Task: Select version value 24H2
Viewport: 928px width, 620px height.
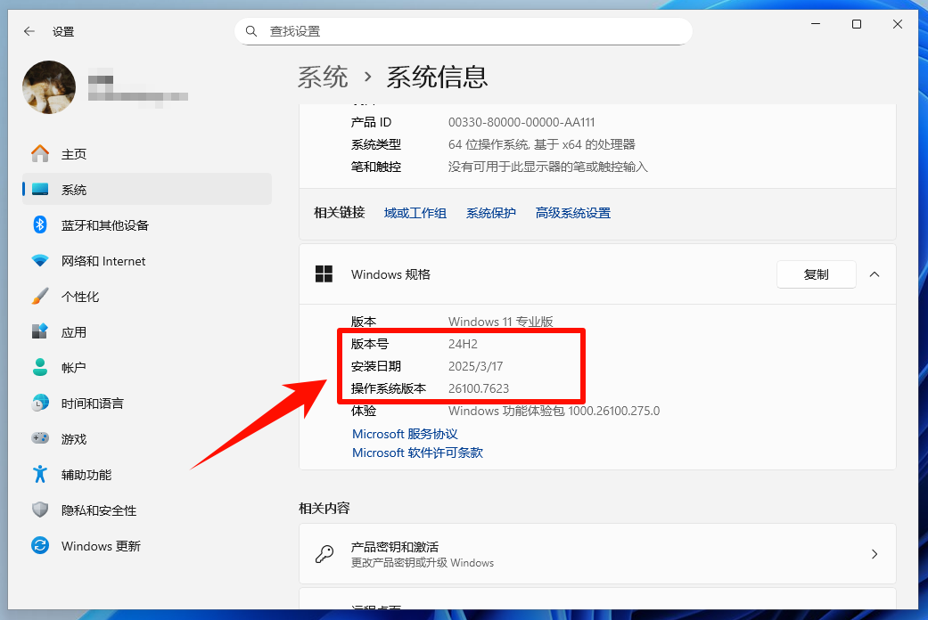Action: click(x=463, y=344)
